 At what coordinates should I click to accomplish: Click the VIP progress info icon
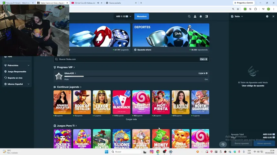(206, 73)
